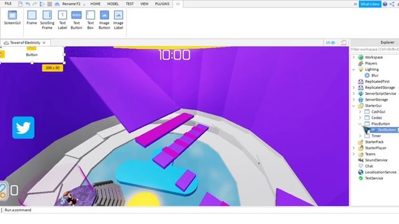Insert an Image Label element
The width and height of the screenshot is (399, 224).
(118, 20)
